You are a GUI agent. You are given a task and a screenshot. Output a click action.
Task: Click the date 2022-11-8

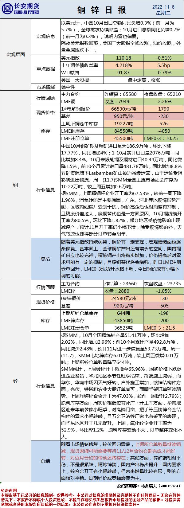coord(163,6)
